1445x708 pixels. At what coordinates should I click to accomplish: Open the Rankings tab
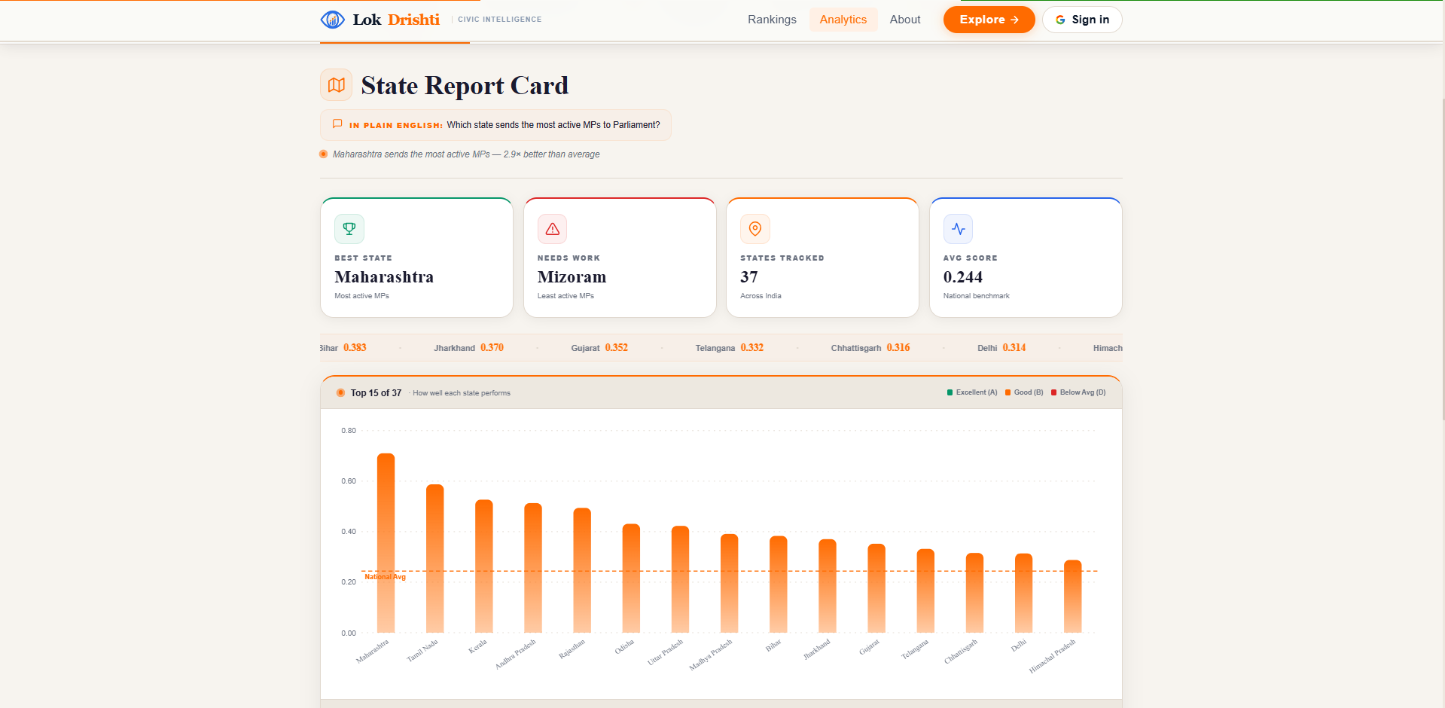point(772,20)
